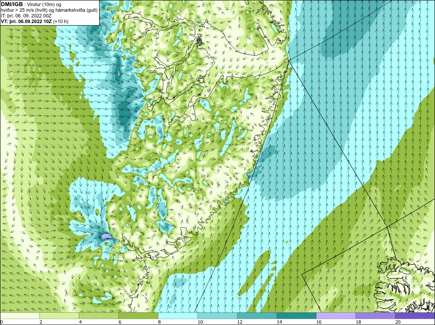The height and width of the screenshot is (325, 435).
Task: Click the legend scale label 20
Action: point(398,322)
